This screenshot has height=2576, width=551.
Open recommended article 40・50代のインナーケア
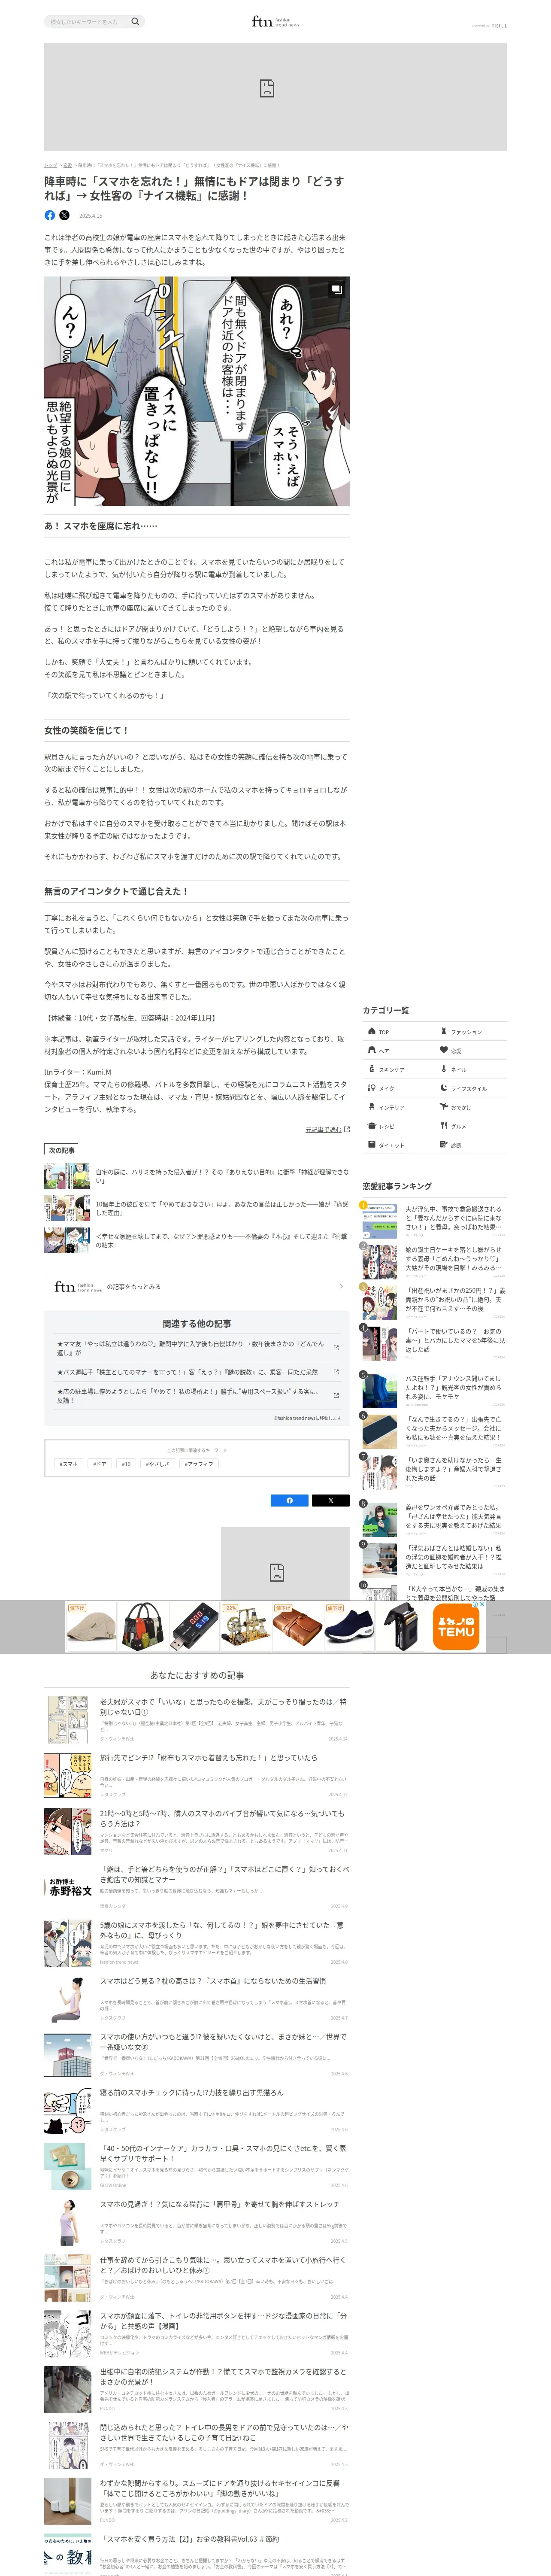click(x=197, y=2167)
